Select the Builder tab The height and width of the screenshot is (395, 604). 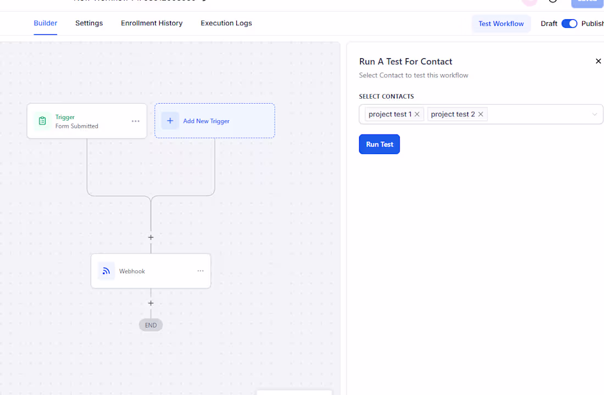pyautogui.click(x=46, y=23)
